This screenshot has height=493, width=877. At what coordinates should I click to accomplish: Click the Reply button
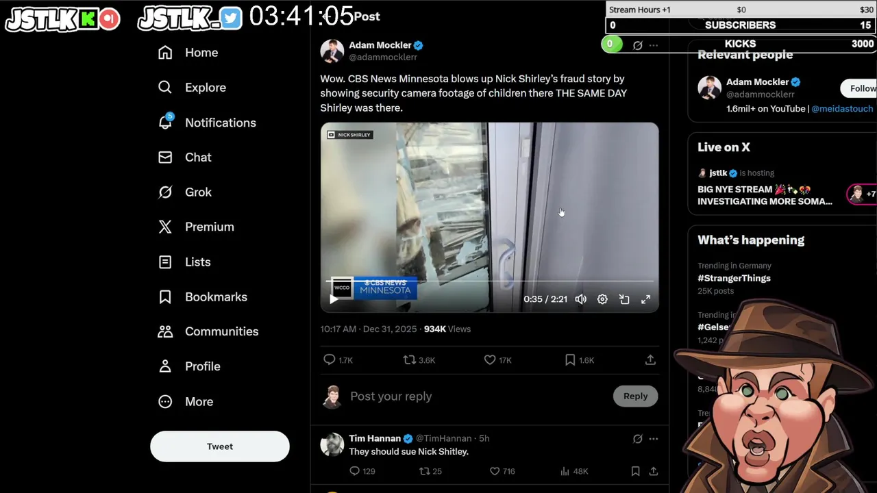click(635, 396)
